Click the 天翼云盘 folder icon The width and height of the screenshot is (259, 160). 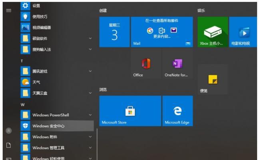pos(25,93)
